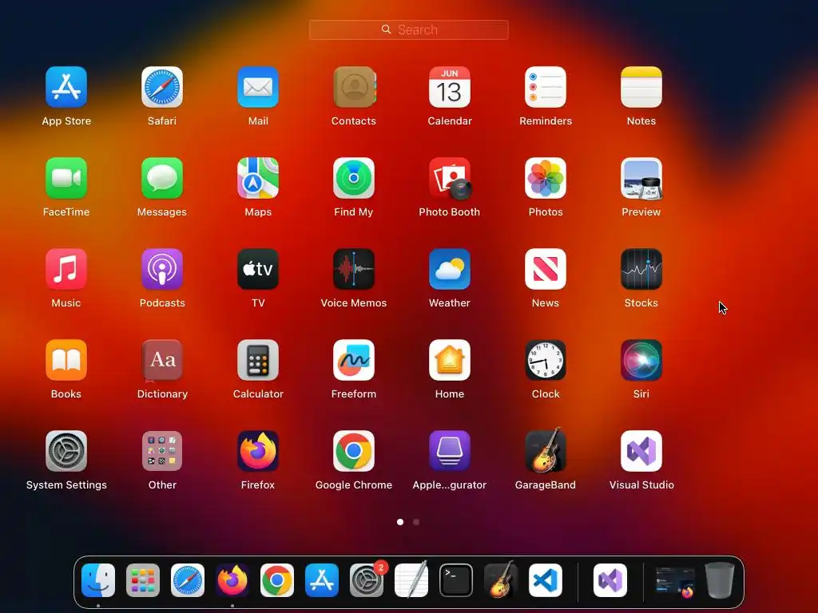Activate the Siri app
818x613 pixels.
tap(641, 360)
